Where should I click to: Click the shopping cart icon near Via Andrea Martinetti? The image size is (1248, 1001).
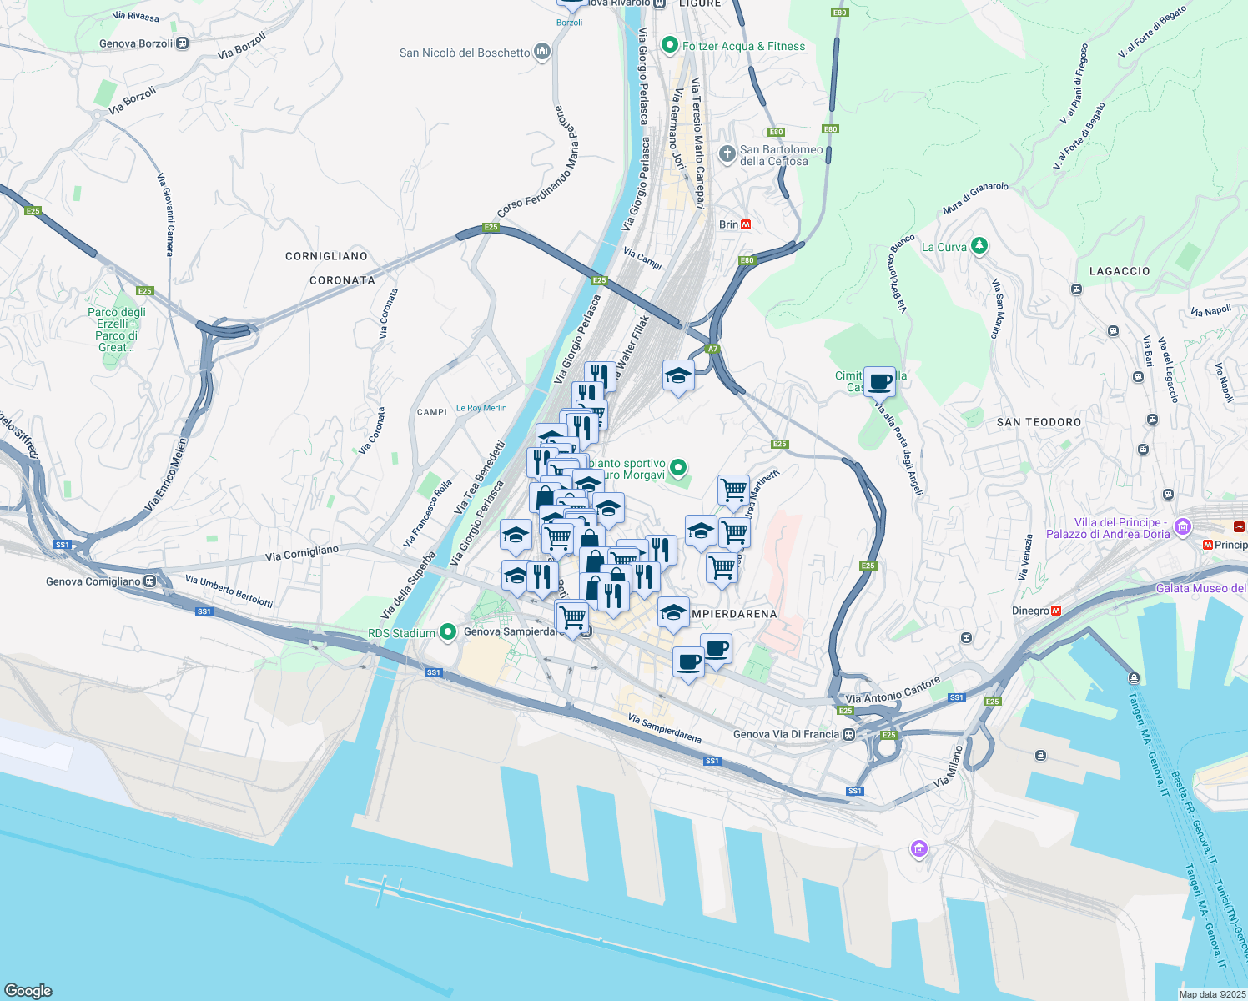tap(734, 490)
